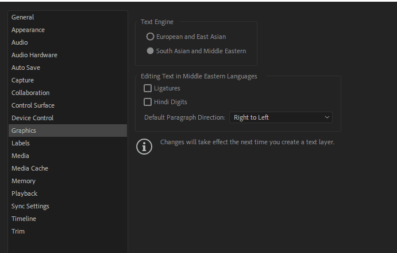
Task: Click the info icon beside changes notice
Action: coord(144,147)
